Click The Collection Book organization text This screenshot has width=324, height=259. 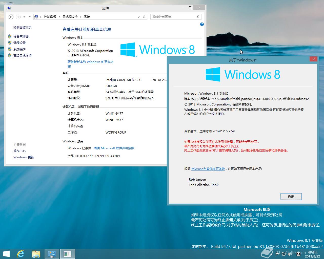(204, 185)
